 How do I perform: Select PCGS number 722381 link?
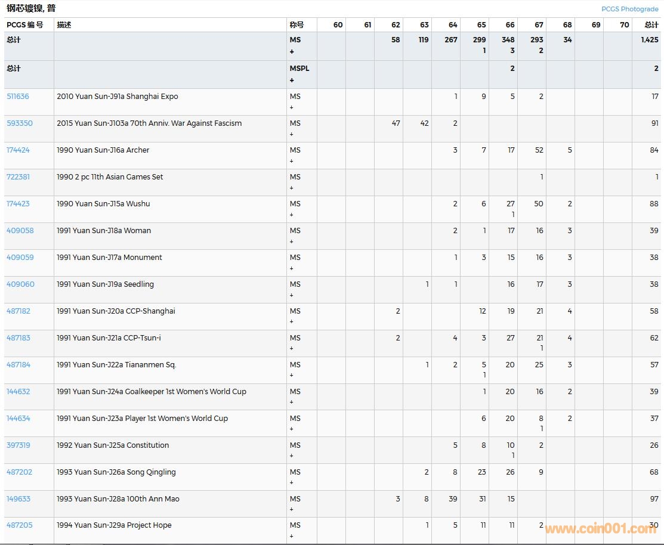click(x=18, y=177)
